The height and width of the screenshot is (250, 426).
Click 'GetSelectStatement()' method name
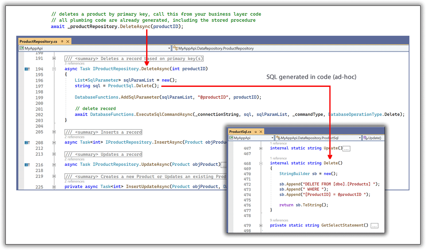345,226
